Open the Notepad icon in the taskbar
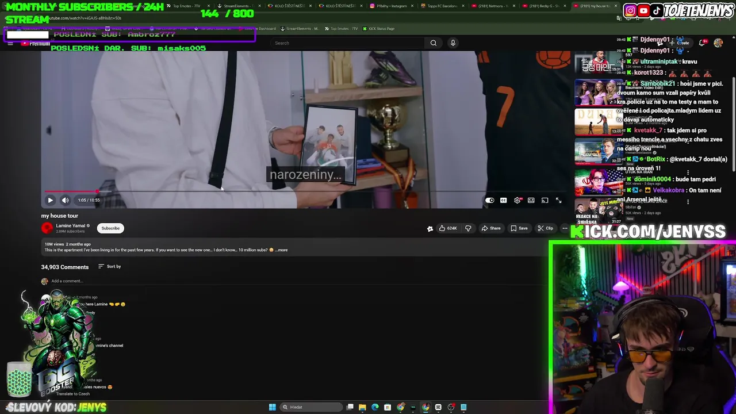 463,407
